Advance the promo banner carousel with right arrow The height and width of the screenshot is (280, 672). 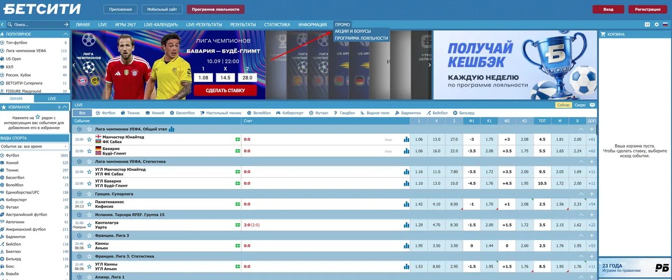[429, 65]
